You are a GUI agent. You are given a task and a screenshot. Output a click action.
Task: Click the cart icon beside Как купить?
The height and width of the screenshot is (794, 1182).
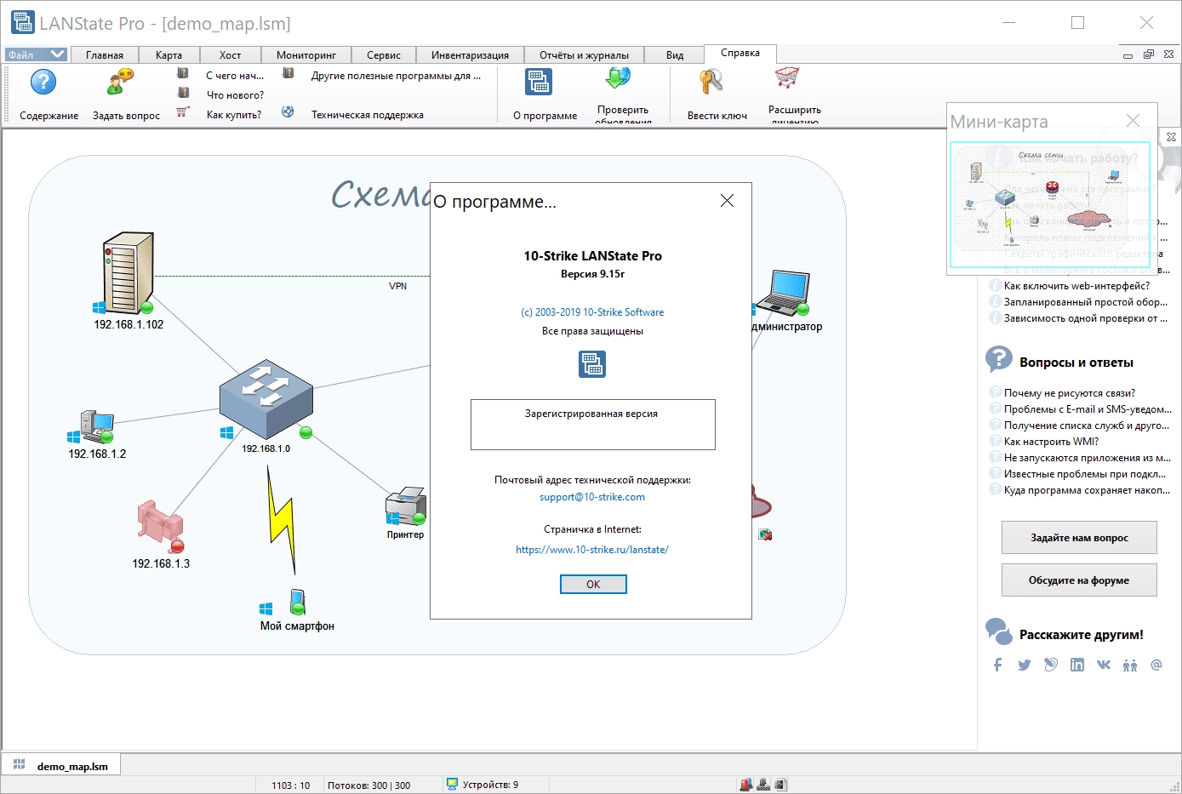183,111
